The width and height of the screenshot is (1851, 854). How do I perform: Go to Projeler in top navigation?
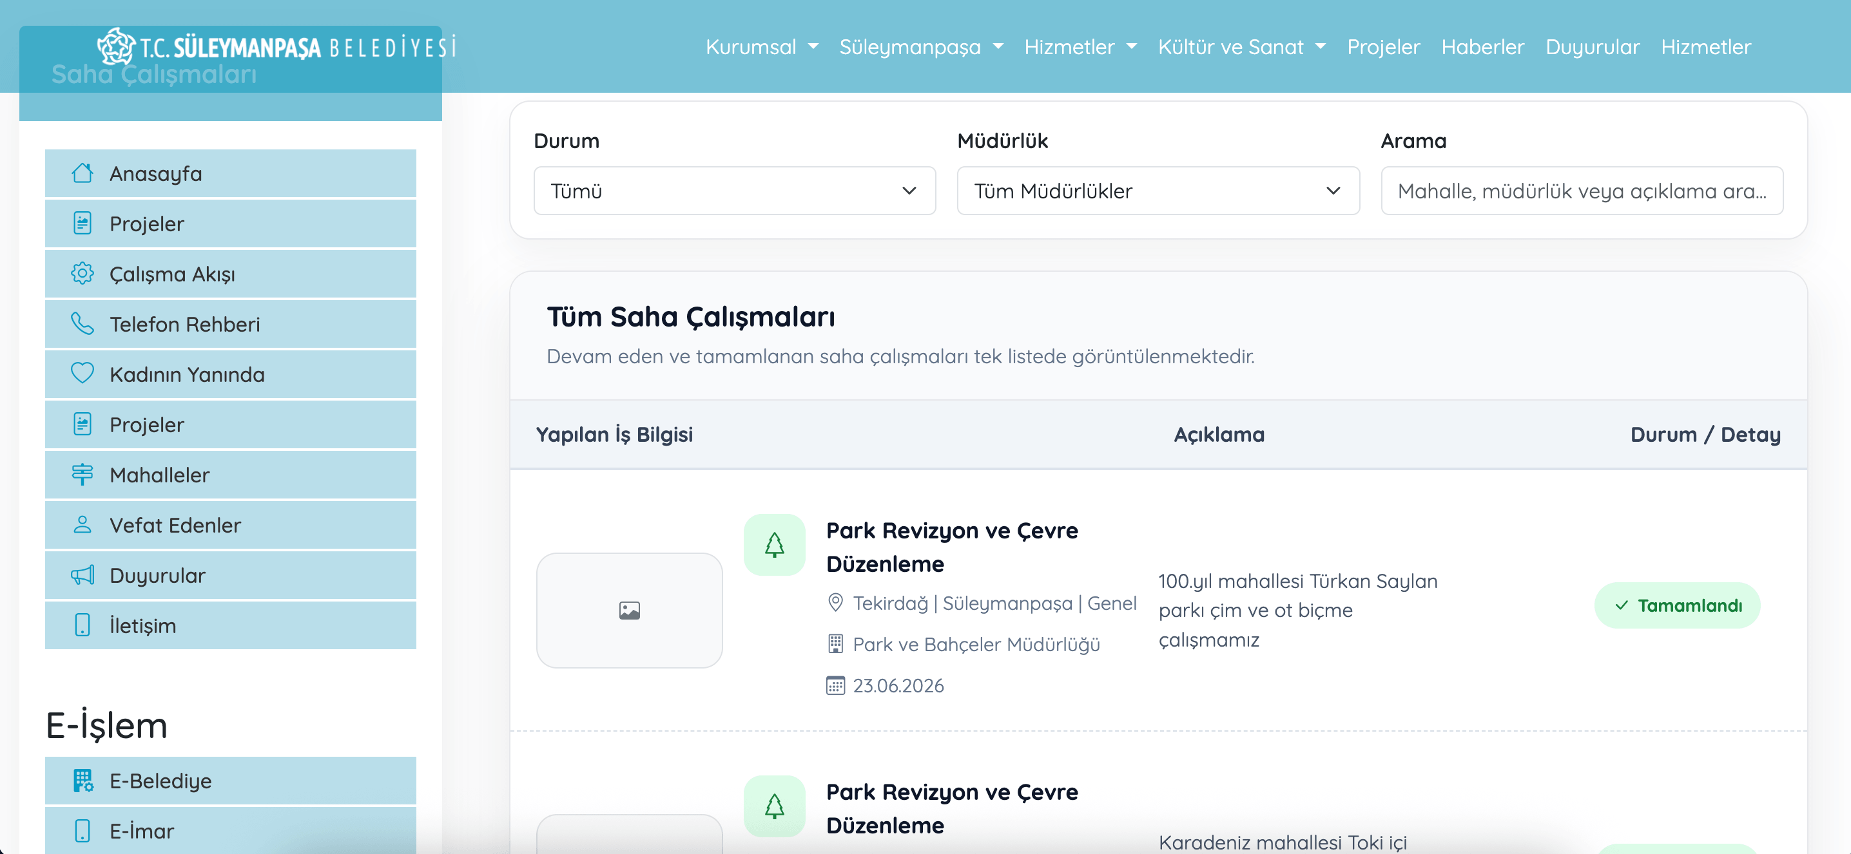point(1383,46)
